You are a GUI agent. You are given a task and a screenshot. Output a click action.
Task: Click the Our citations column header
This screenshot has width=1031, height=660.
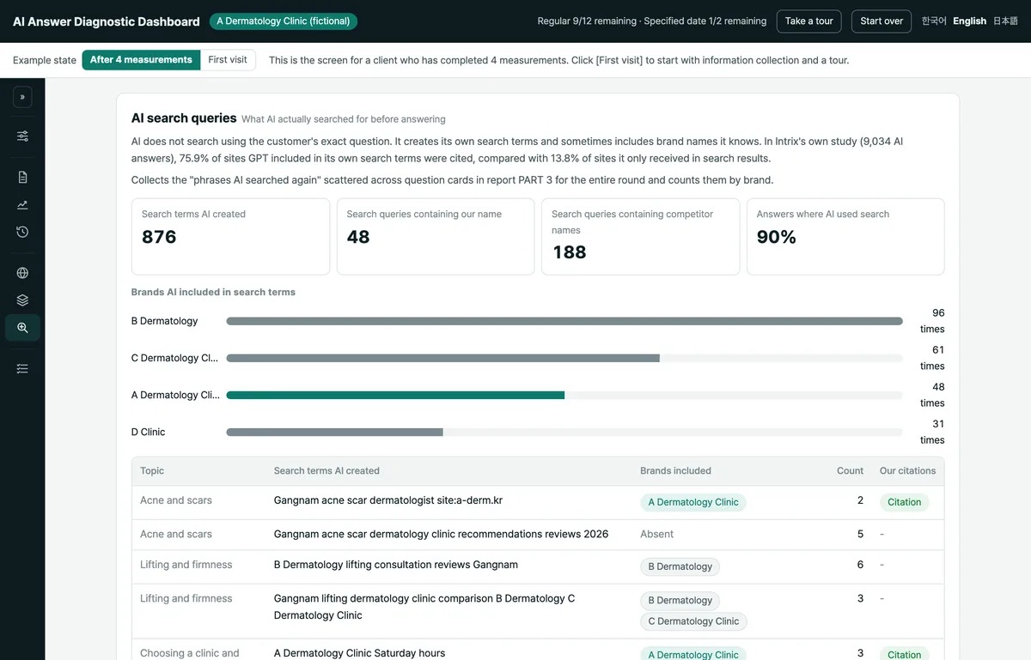click(x=907, y=471)
